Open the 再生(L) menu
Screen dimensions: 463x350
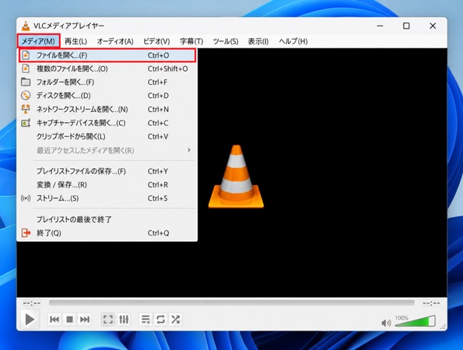click(75, 41)
